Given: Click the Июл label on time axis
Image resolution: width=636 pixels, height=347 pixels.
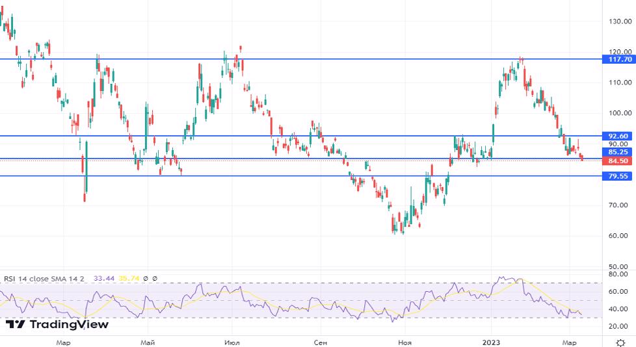Looking at the screenshot, I should 230,342.
